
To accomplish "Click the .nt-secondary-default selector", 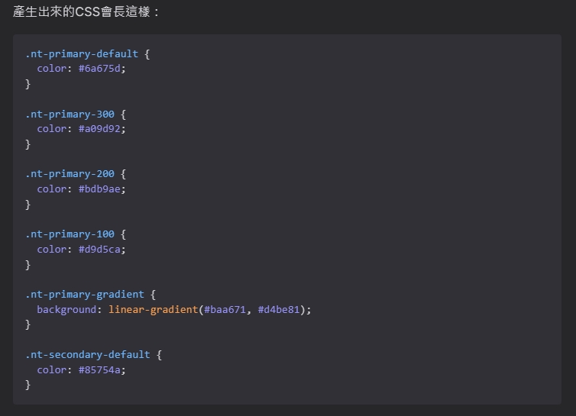I will point(87,354).
